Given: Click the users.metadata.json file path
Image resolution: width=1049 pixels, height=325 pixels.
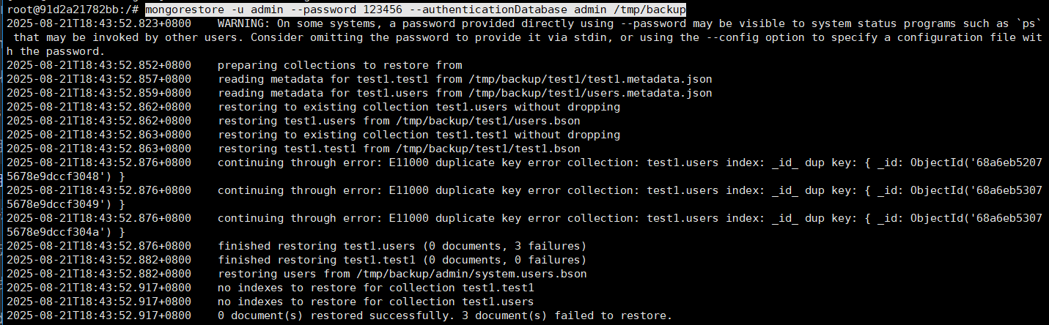Looking at the screenshot, I should coord(589,93).
